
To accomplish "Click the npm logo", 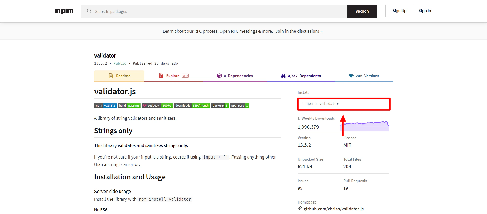I will (x=64, y=11).
